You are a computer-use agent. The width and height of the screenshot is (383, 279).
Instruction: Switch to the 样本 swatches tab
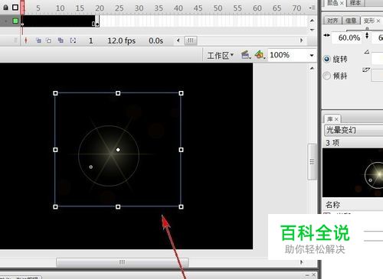coord(355,2)
